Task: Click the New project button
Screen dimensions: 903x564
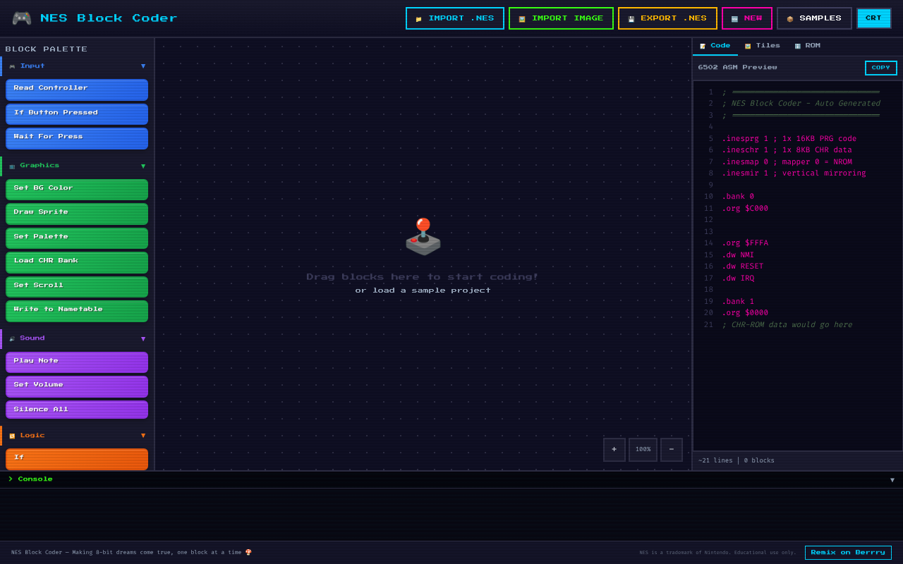Action: (x=747, y=18)
